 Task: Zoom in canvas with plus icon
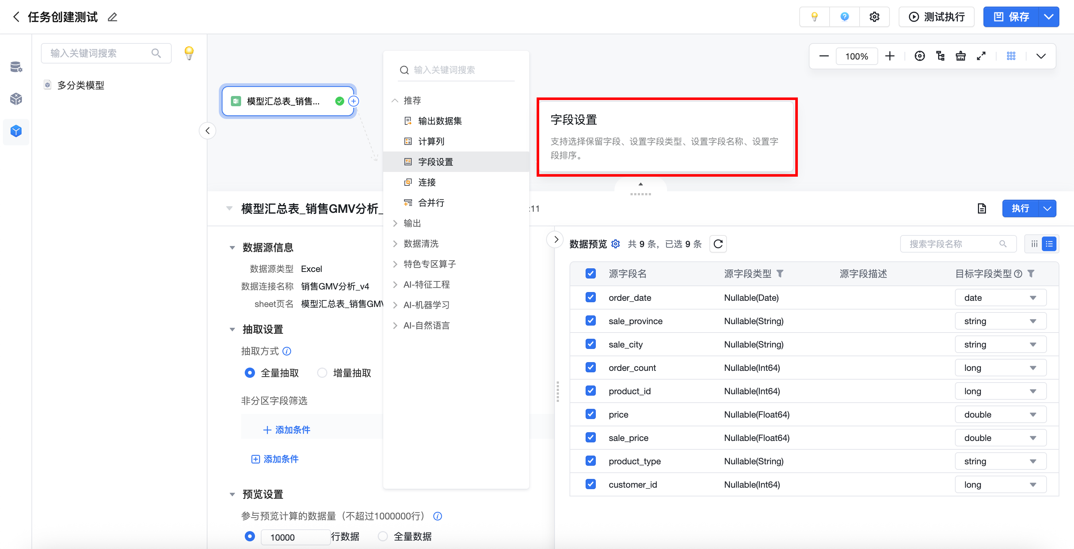tap(890, 56)
